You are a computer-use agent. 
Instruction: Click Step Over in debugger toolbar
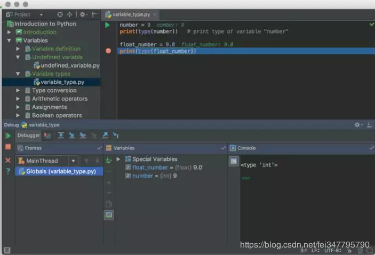point(61,136)
